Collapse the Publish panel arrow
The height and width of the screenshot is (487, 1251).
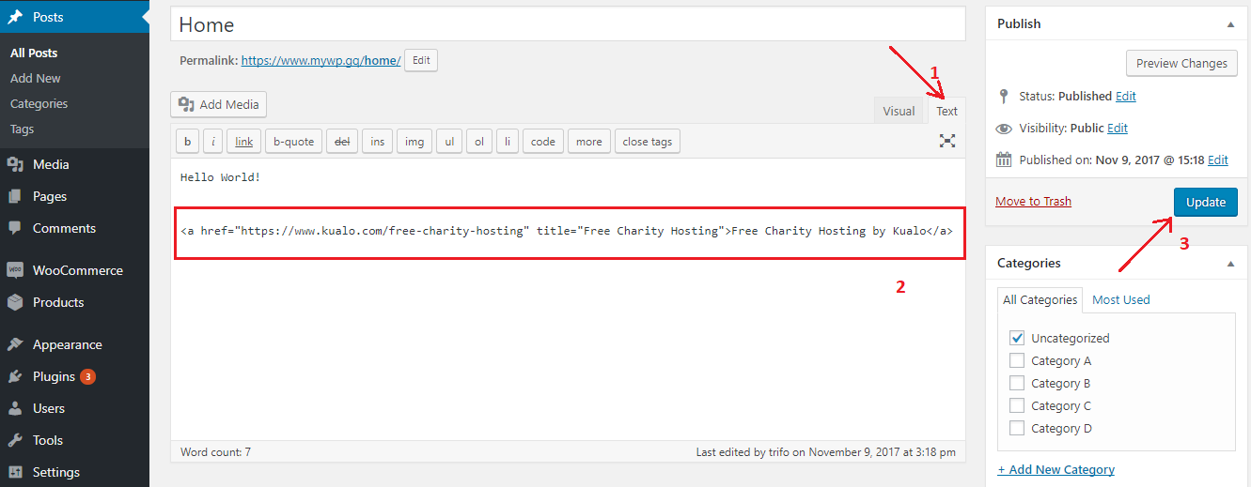1230,23
